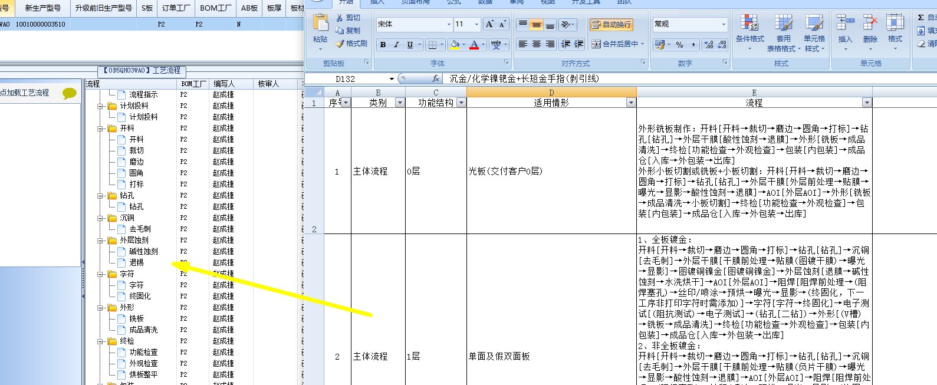Viewport: 937px width, 385px height.
Task: Open Conditional Formatting (条件格式)
Action: (749, 32)
